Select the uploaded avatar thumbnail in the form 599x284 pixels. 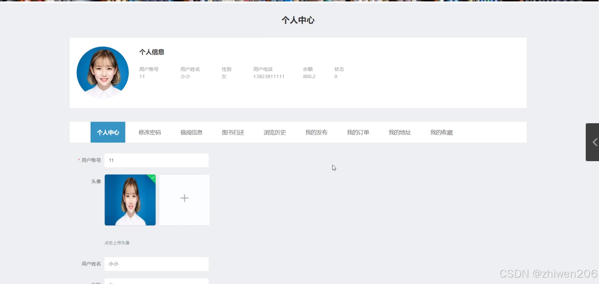130,200
